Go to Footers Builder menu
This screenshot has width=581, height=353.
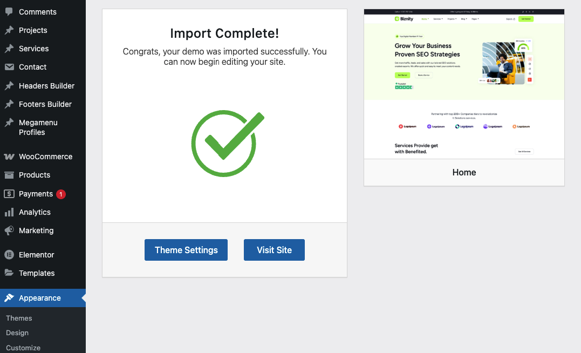(x=45, y=104)
